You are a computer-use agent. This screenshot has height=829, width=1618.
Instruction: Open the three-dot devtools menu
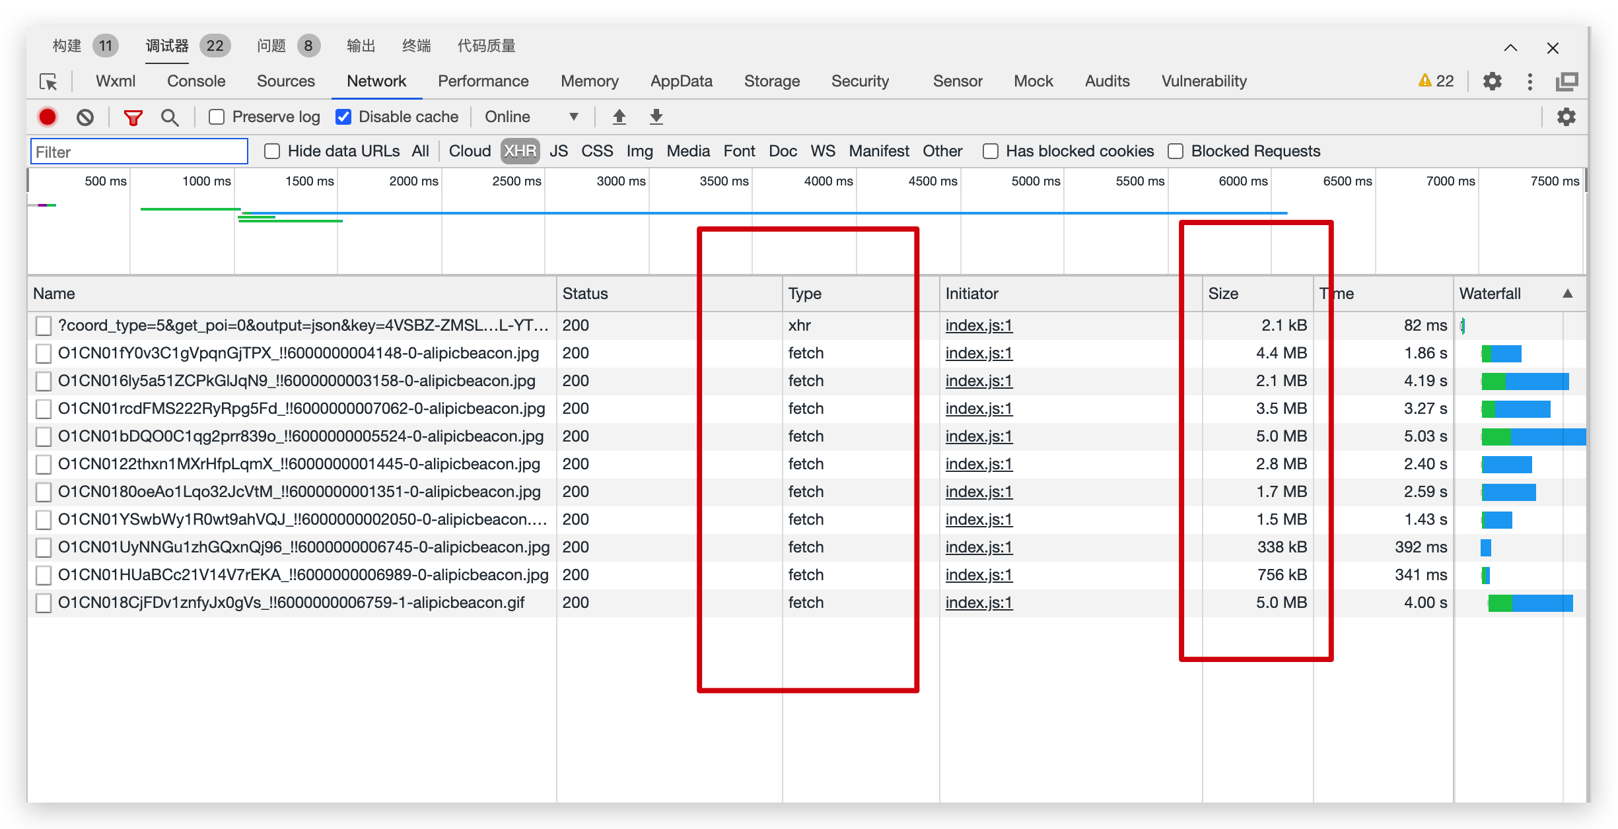tap(1530, 81)
